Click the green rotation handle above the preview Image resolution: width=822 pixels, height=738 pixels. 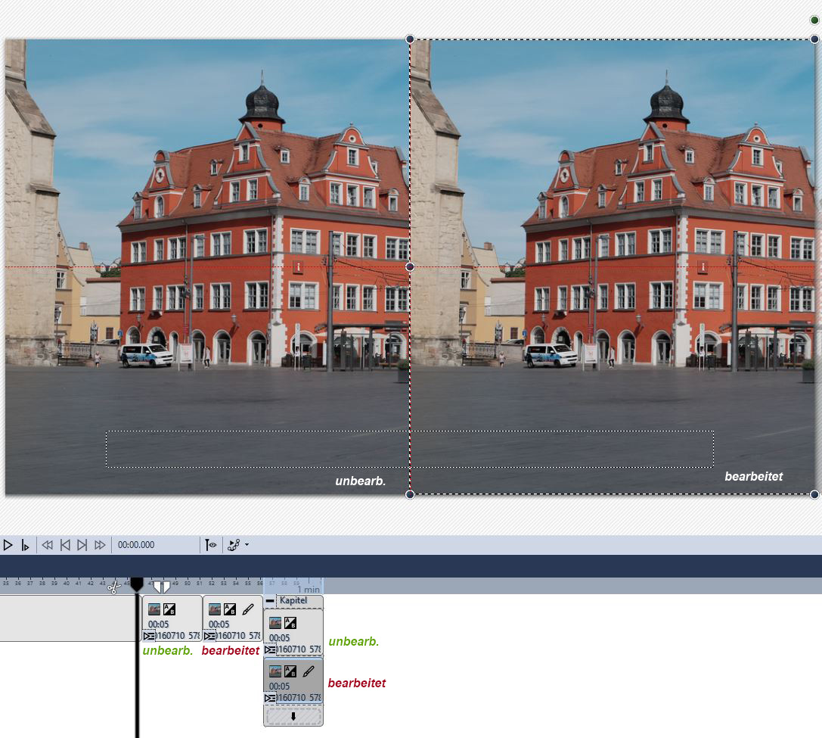814,20
